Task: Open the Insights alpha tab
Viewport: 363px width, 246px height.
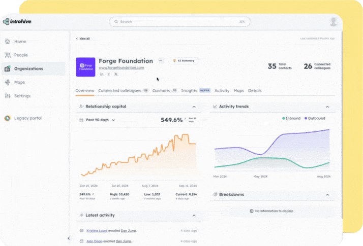Action: [196, 91]
